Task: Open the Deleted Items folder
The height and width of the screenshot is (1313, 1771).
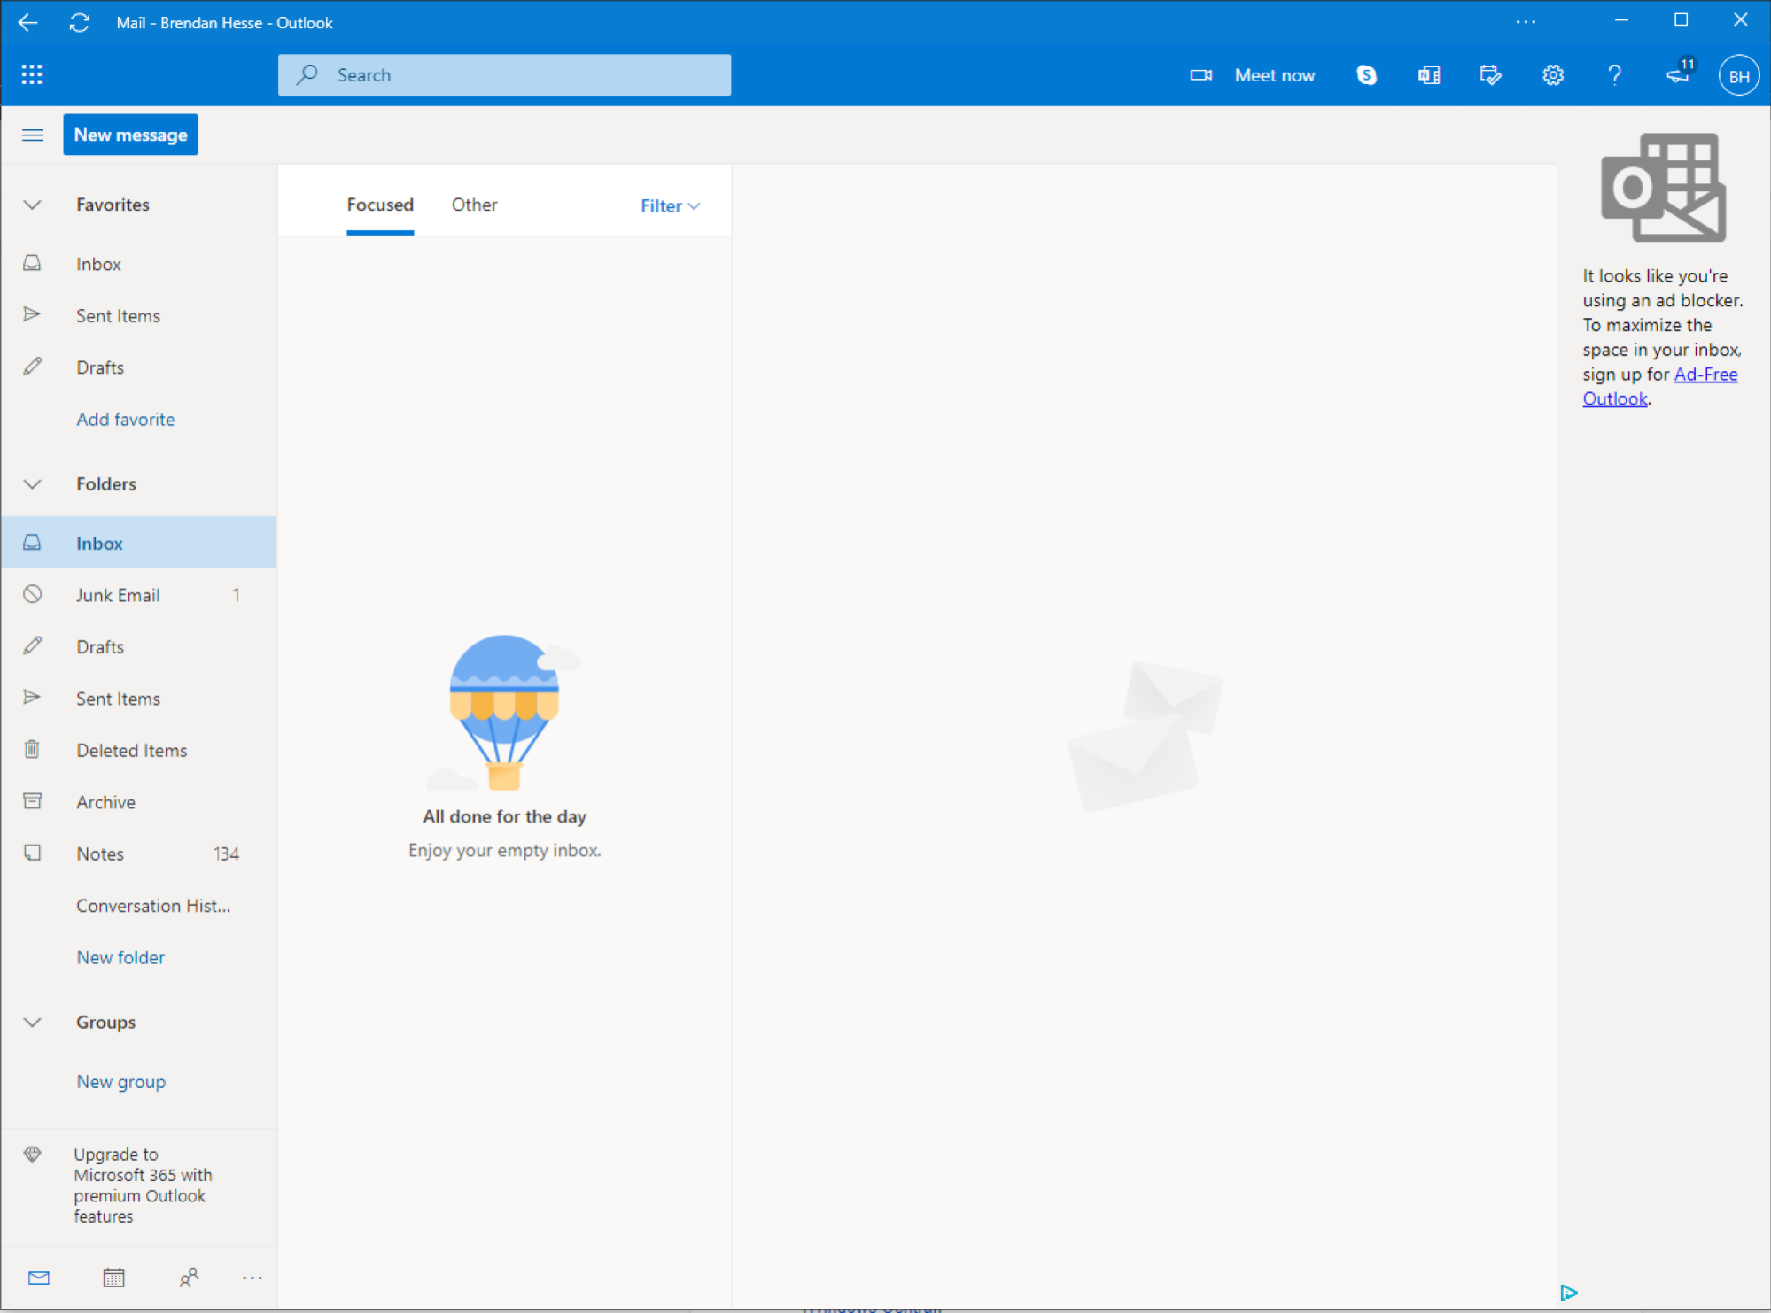Action: (139, 750)
